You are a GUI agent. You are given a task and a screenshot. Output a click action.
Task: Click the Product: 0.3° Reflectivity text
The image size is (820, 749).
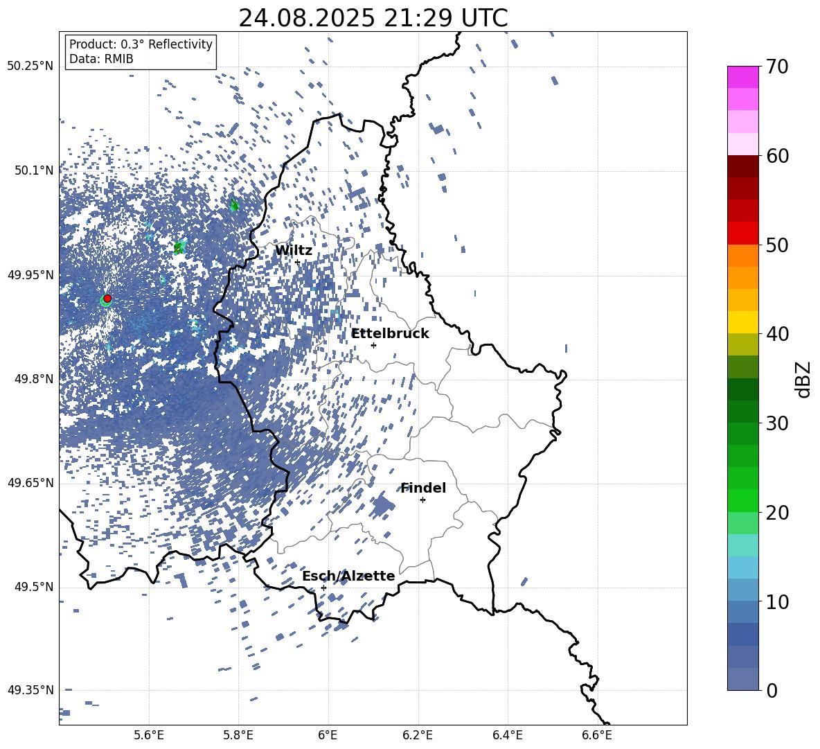click(141, 44)
